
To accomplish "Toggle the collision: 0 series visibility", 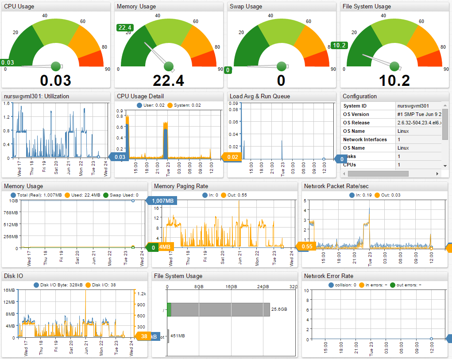I will [331, 285].
